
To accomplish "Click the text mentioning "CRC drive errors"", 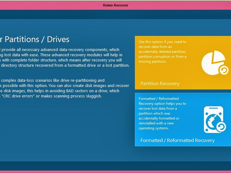I will 51,96.
